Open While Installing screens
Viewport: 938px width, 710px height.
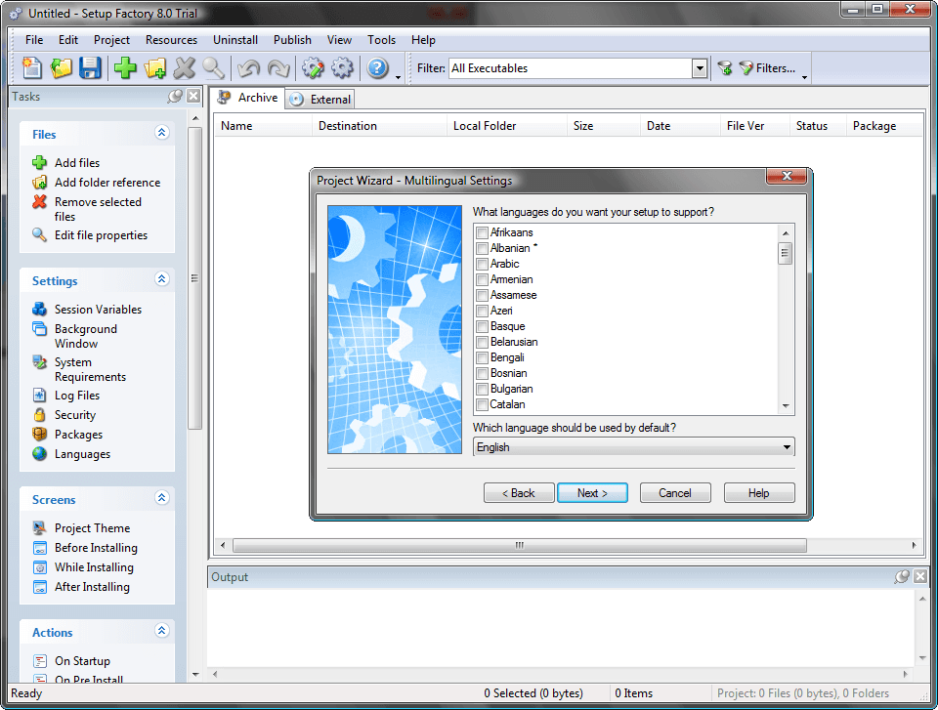[x=94, y=567]
